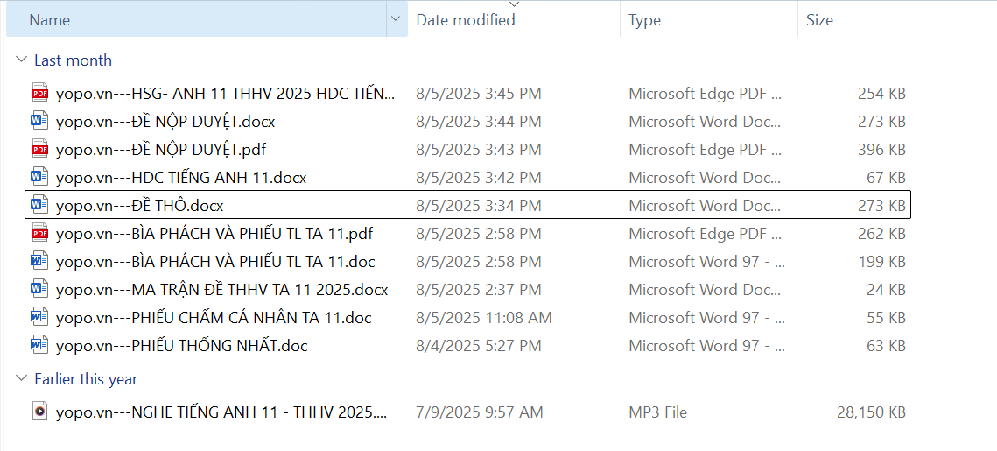
Task: Sort files by the Date modified column
Action: point(466,19)
